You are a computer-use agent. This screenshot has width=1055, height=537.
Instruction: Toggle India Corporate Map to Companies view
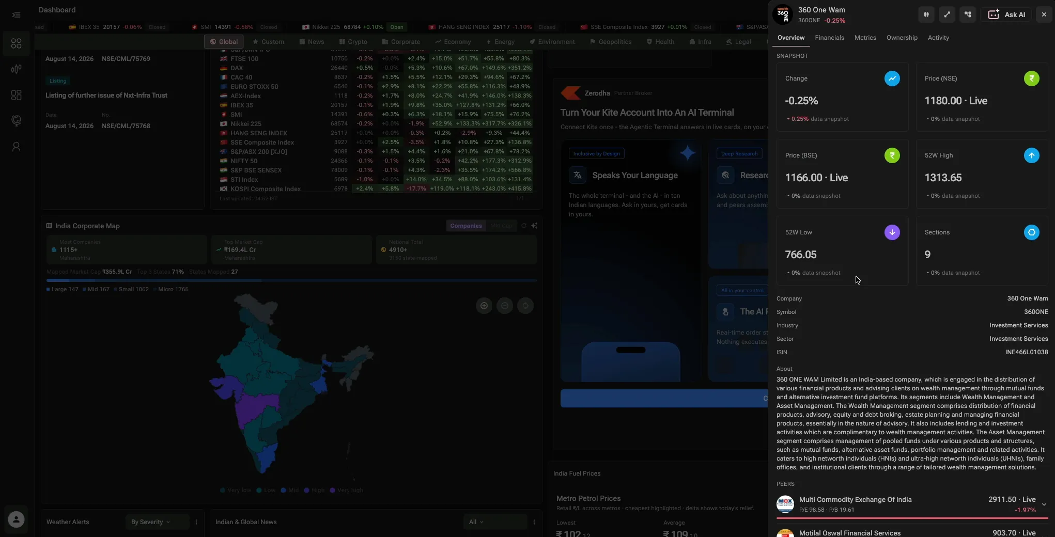click(x=466, y=226)
